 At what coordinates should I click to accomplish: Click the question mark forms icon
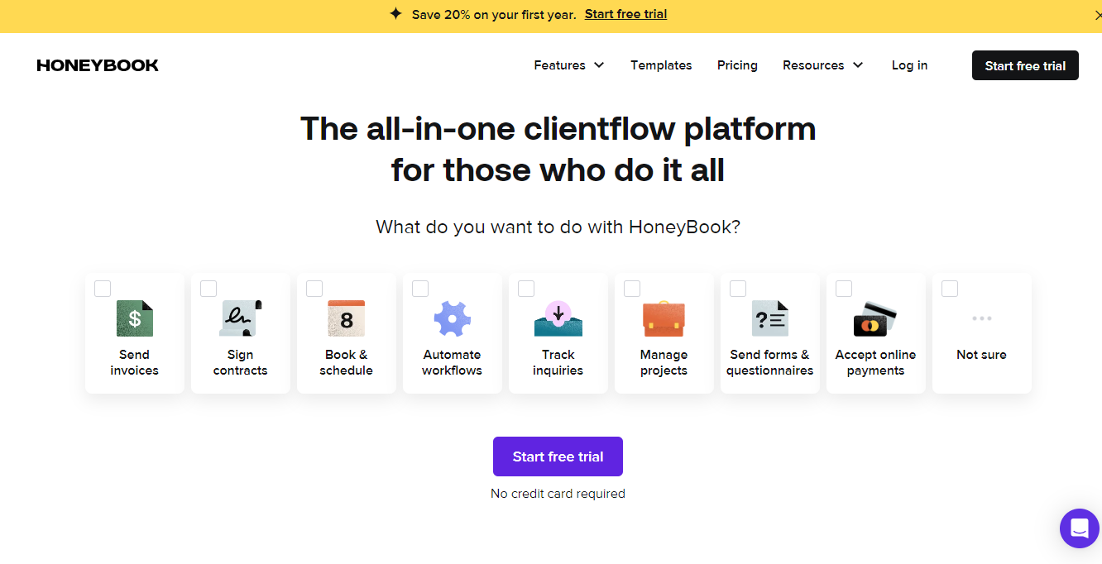point(770,318)
